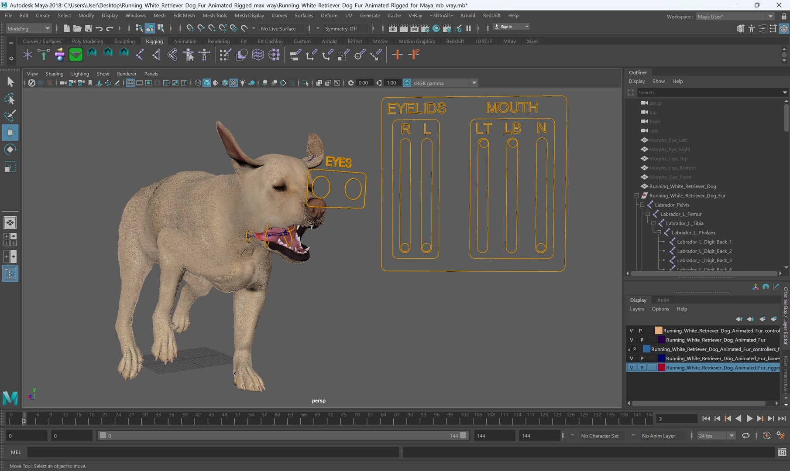Open the V-Ray menu
Viewport: 790px width, 471px height.
tap(415, 15)
